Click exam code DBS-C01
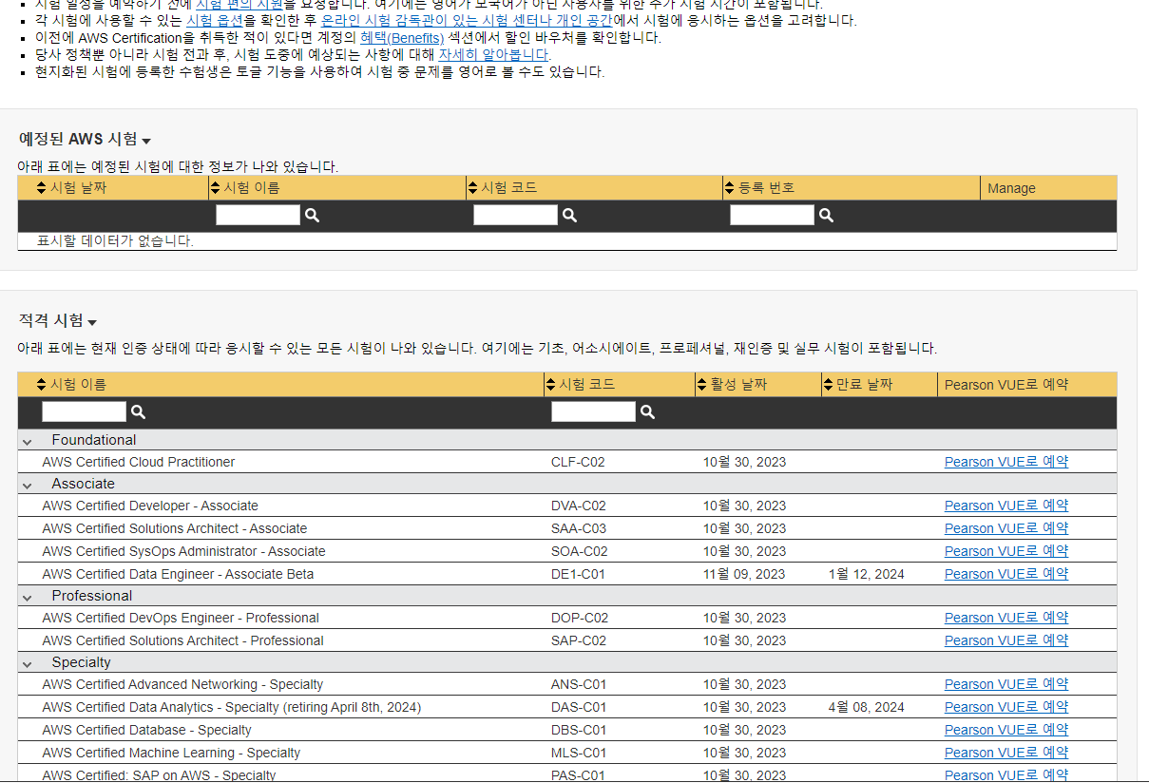 pyautogui.click(x=579, y=730)
